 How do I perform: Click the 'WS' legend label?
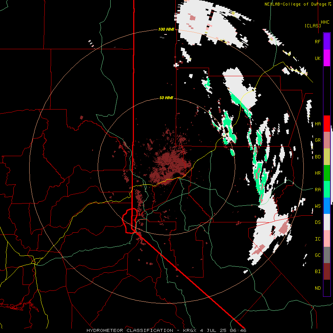(317, 206)
